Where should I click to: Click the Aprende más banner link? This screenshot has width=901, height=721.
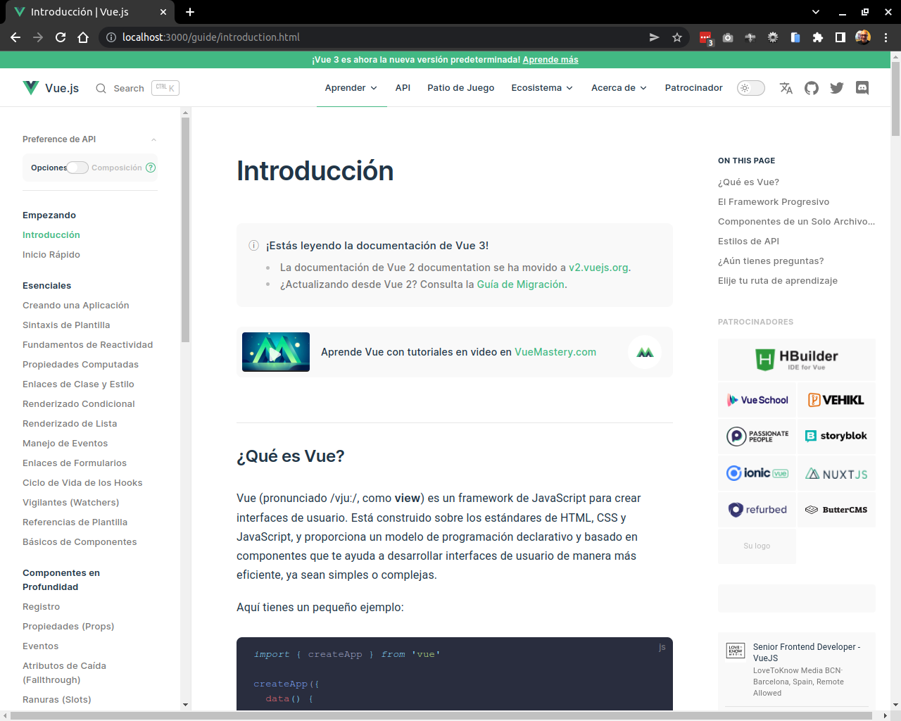550,60
